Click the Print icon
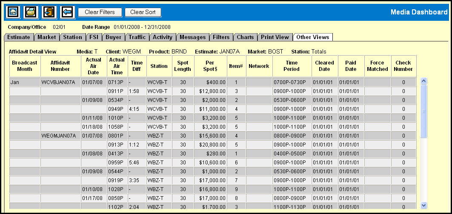 [31, 12]
